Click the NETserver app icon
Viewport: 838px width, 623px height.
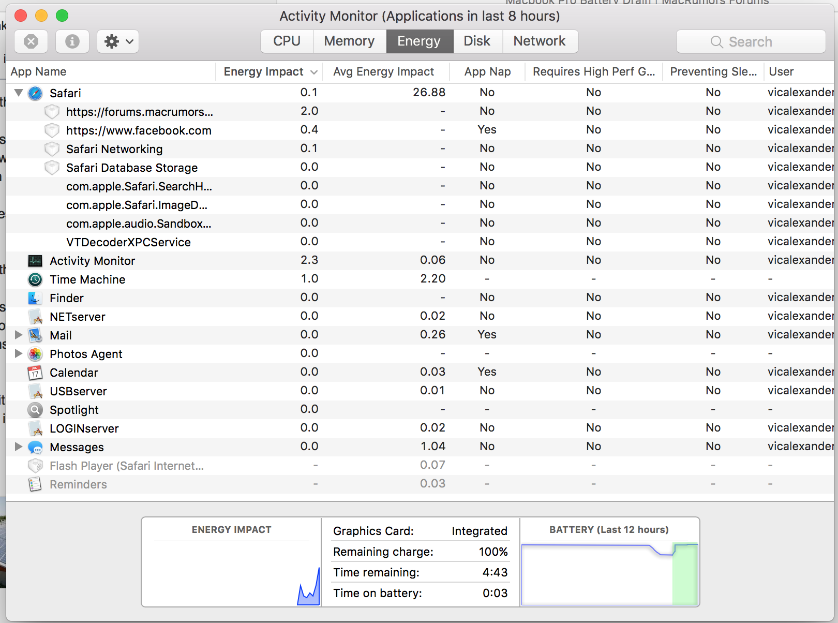pyautogui.click(x=35, y=317)
